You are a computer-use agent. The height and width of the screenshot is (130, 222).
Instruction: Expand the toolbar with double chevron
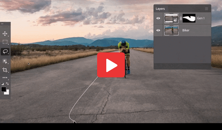click(x=2, y=24)
